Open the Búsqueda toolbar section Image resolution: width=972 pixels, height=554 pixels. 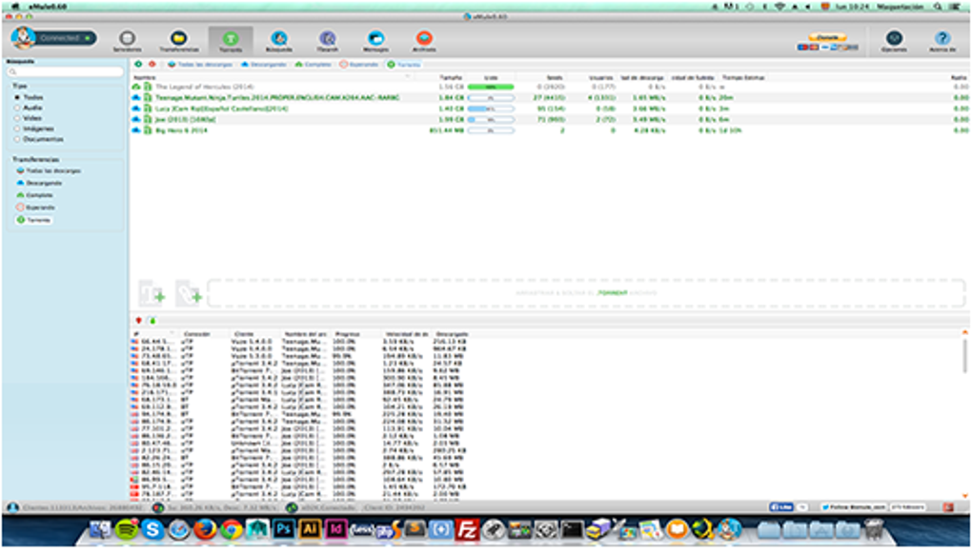click(x=279, y=41)
